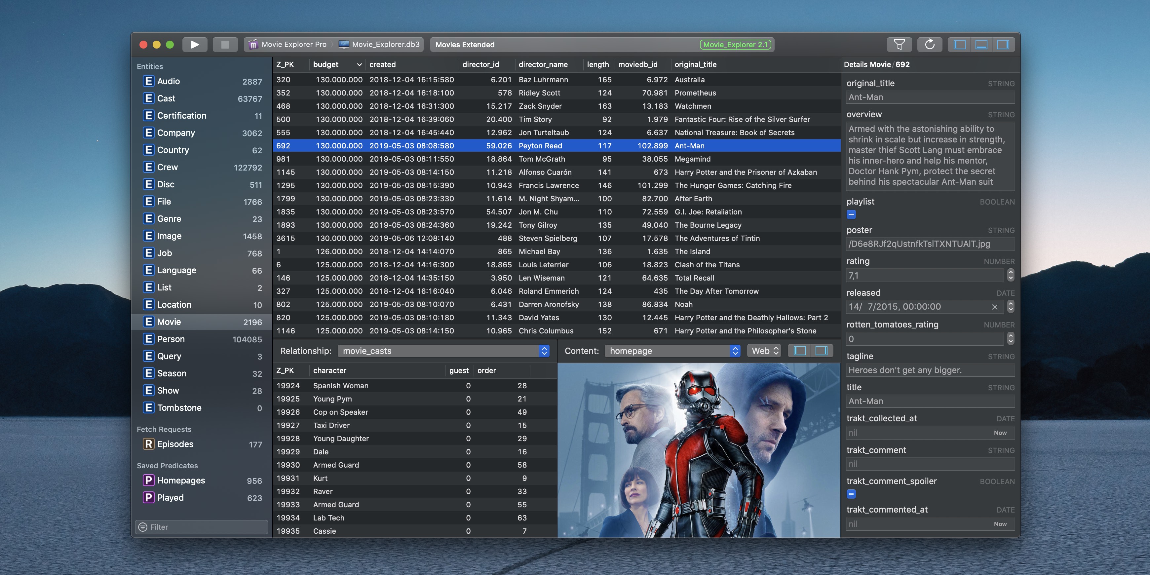
Task: Select the Megamind movie row
Action: click(556, 159)
